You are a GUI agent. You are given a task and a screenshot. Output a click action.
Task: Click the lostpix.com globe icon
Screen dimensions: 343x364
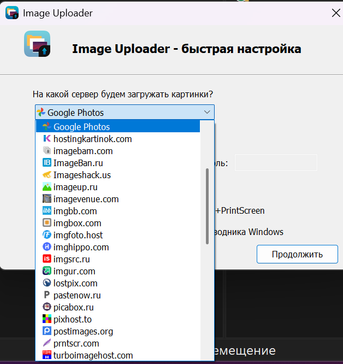tap(46, 283)
